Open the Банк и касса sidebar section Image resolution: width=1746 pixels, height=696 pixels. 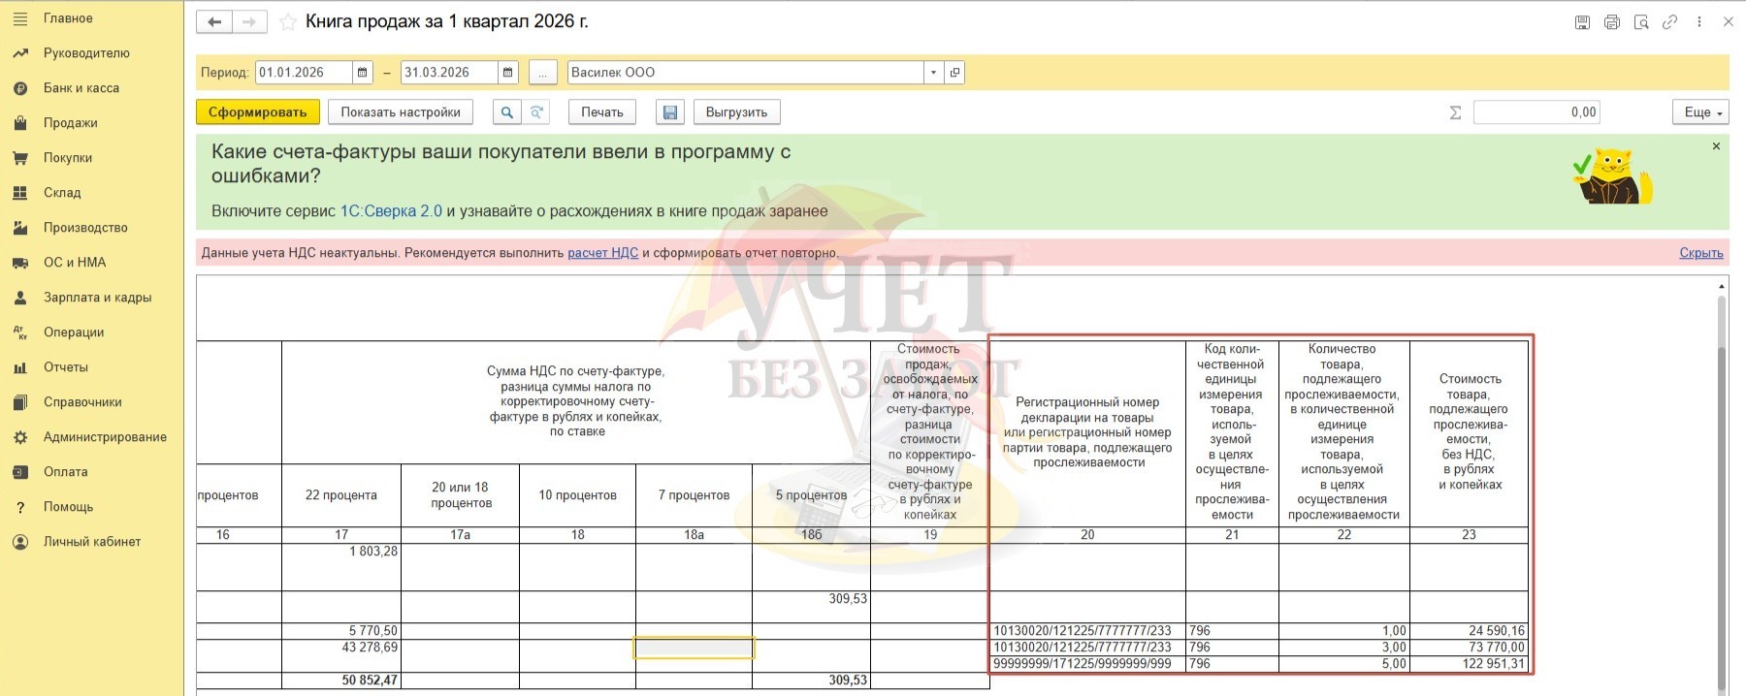pyautogui.click(x=81, y=88)
